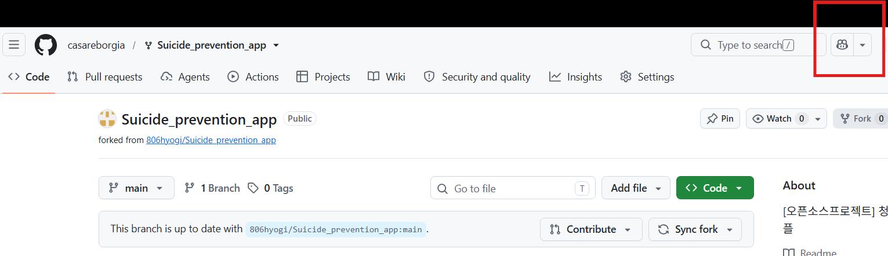Screen dimensions: 888x256
Task: Open the Copilot chat icon
Action: click(842, 45)
